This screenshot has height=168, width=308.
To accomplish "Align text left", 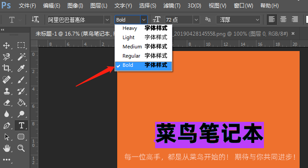I will coord(272,19).
